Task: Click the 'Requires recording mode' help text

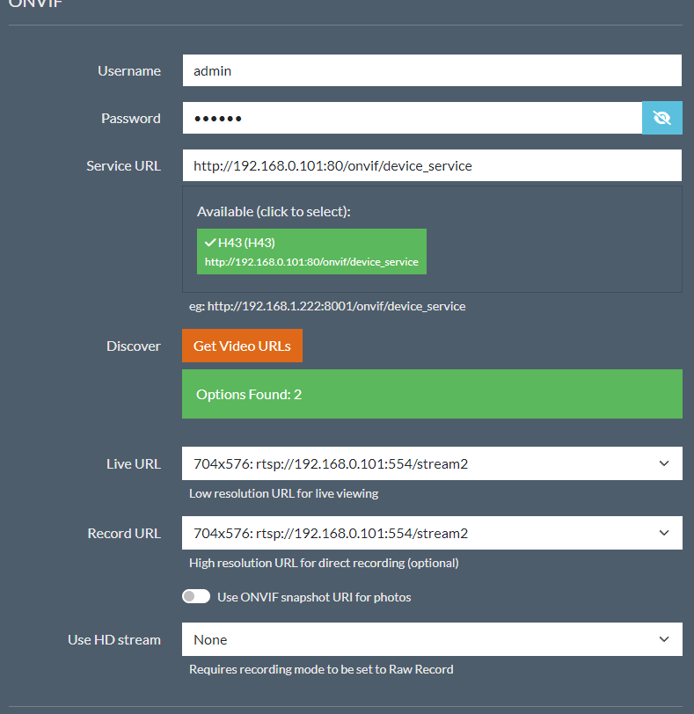Action: 321,669
